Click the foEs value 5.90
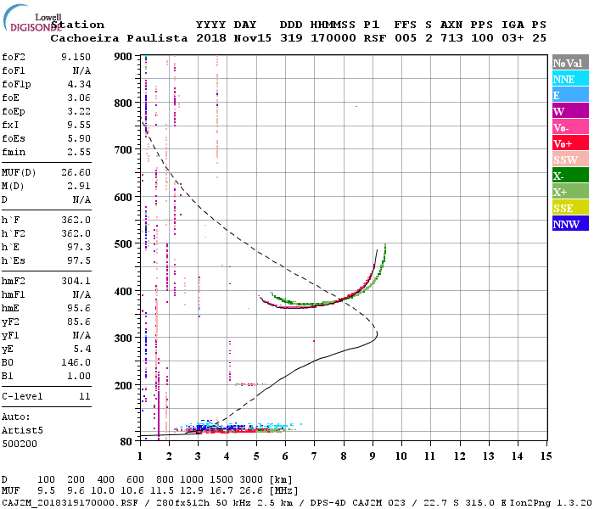This screenshot has height=509, width=594. [79, 138]
